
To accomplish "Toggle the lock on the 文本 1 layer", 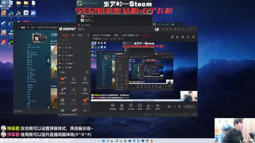I will pos(63,48).
